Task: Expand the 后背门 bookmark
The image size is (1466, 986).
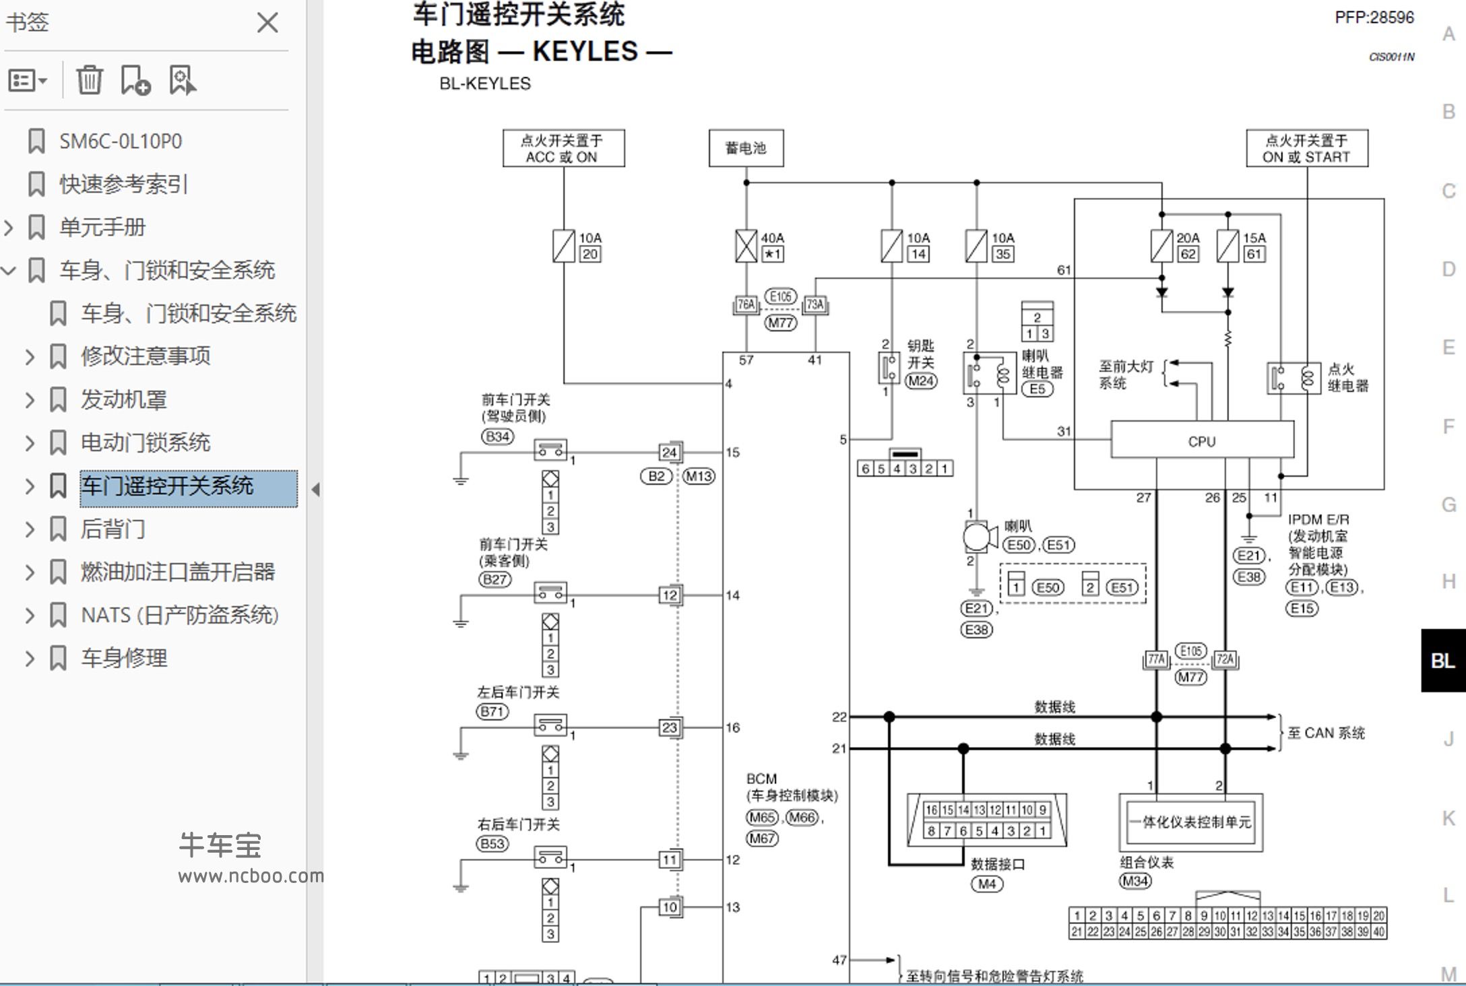Action: coord(30,529)
